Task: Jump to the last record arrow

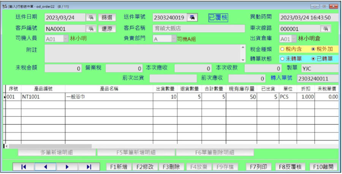Action: point(89,167)
